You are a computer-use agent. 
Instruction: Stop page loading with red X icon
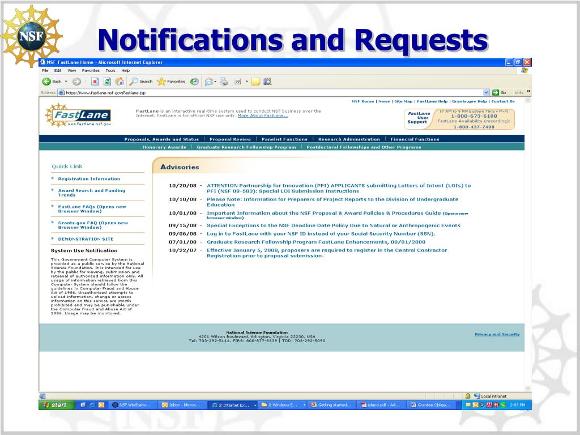coord(95,82)
